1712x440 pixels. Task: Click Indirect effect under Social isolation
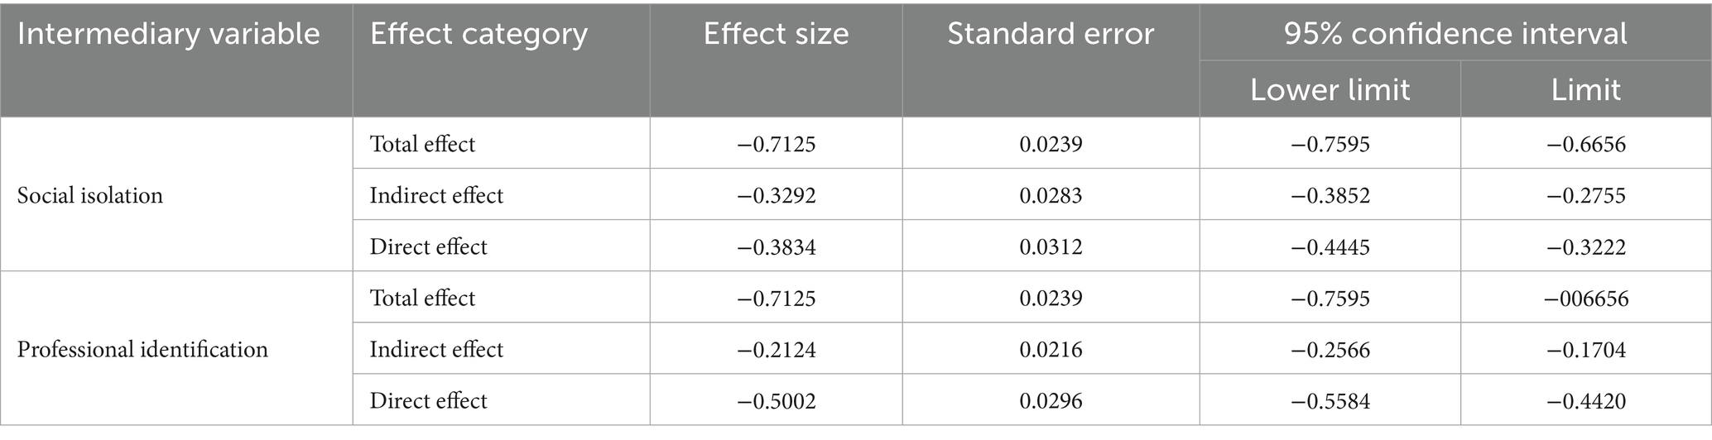436,195
